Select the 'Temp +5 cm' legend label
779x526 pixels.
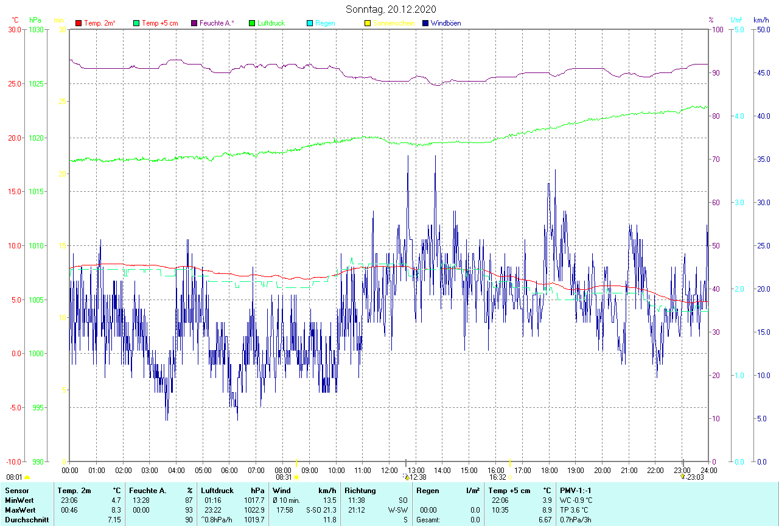coord(160,24)
